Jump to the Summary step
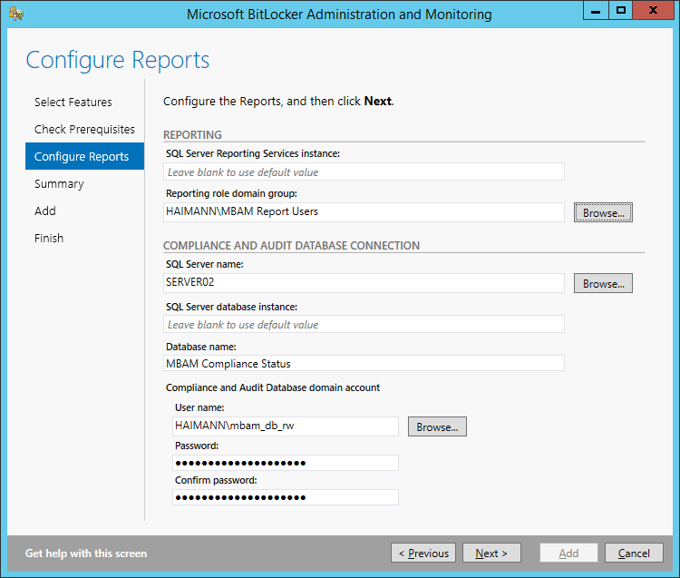 (59, 184)
